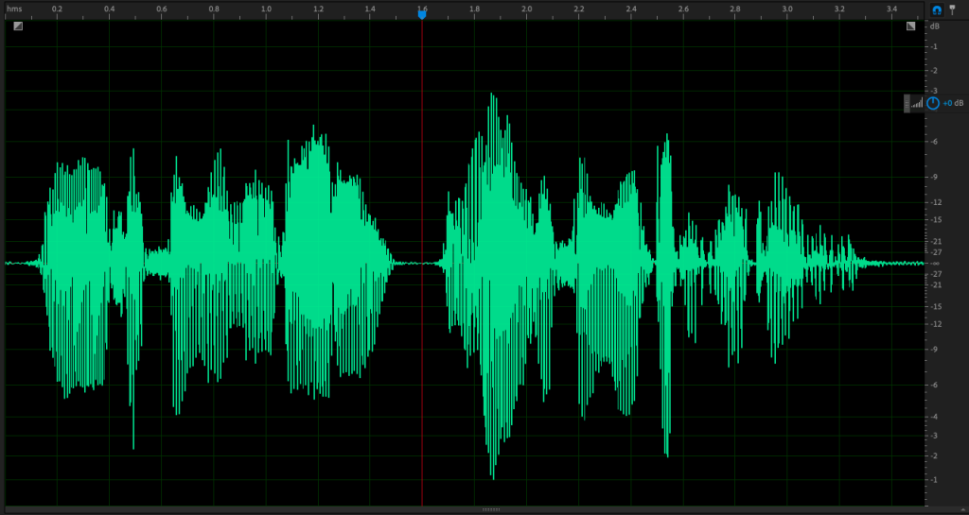The image size is (969, 515).
Task: Click the 2.6 mark on the time ruler
Action: [x=683, y=9]
